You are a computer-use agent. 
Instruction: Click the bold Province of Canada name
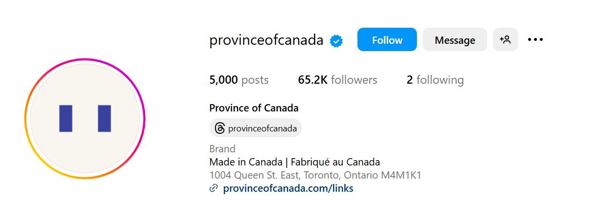click(x=254, y=108)
